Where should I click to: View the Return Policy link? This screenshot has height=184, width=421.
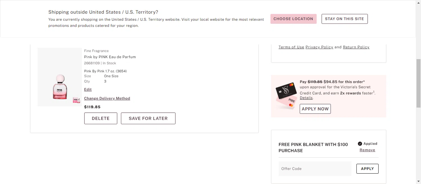(x=356, y=47)
